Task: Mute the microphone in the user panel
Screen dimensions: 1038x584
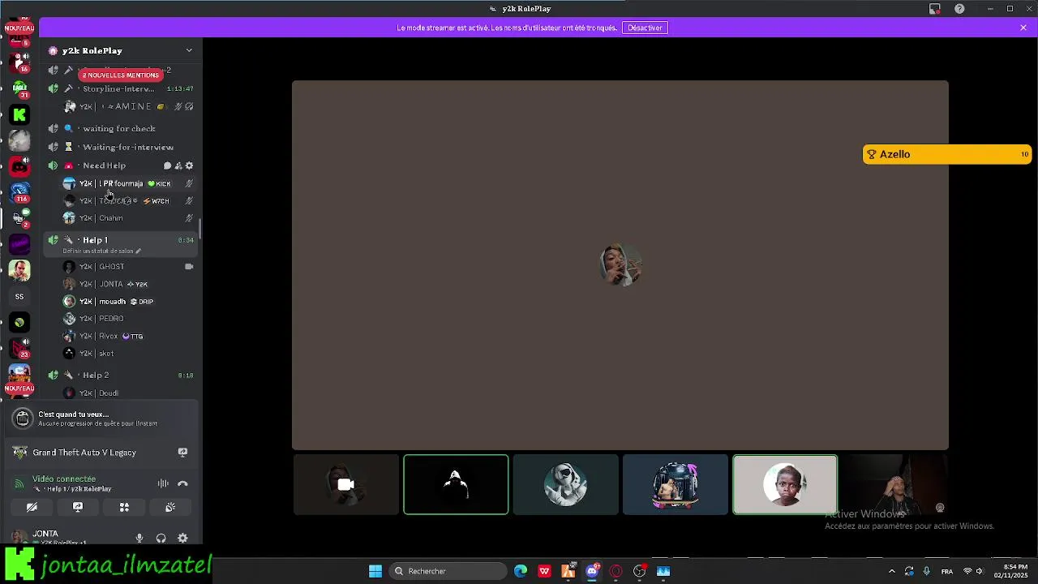Action: click(x=139, y=538)
